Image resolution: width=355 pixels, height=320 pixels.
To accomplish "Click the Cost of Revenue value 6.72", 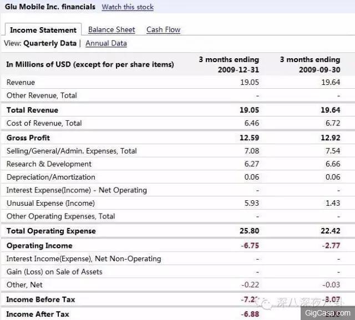I will [x=333, y=123].
